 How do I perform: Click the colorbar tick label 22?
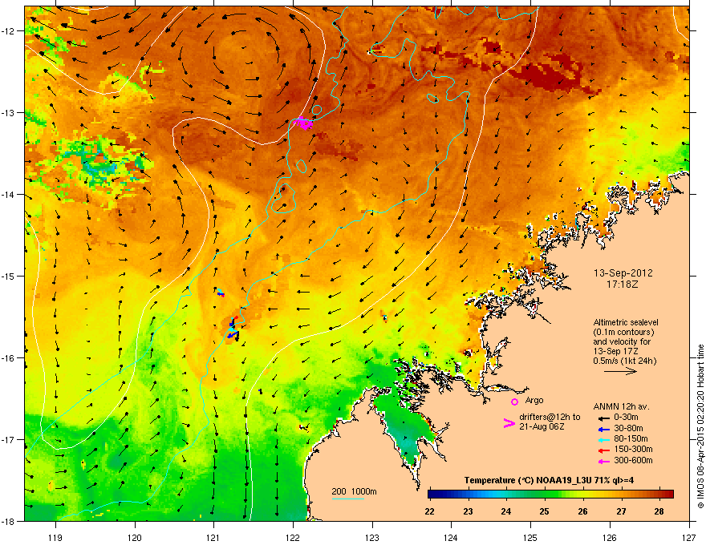pyautogui.click(x=430, y=511)
